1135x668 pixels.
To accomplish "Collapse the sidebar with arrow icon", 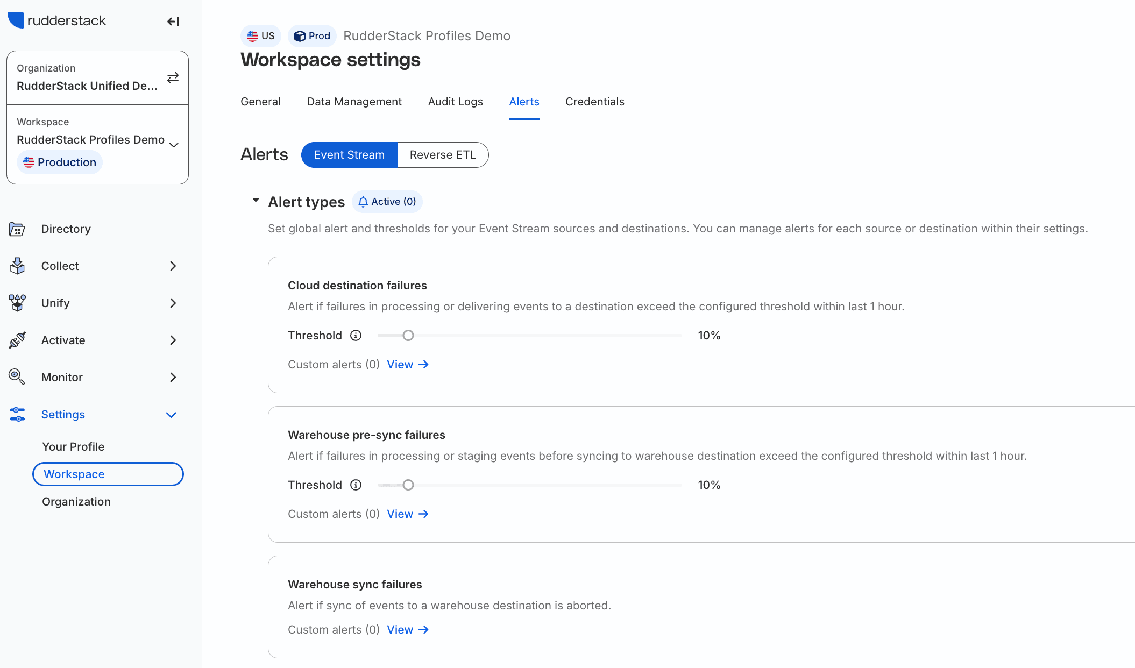I will coord(173,22).
